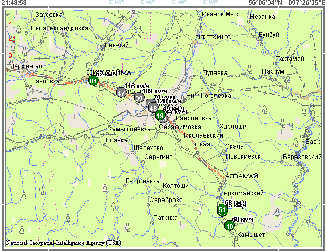The height and width of the screenshot is (252, 327).
Task: Click the clock reading 21:48:58
Action: click(x=14, y=3)
